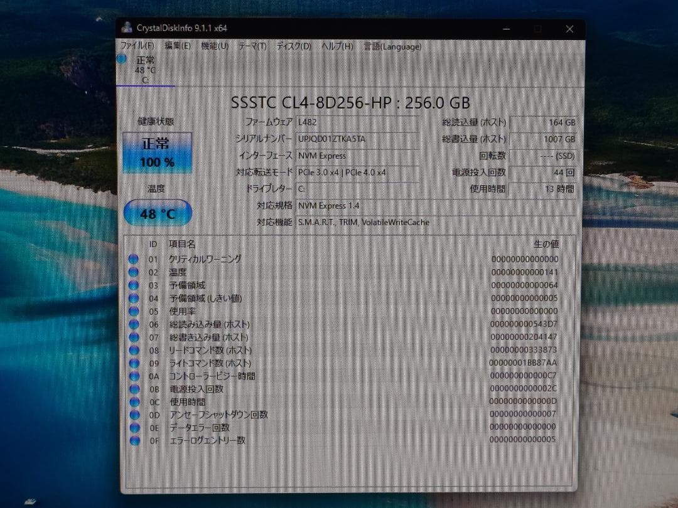678x508 pixels.
Task: Click status orb for 0F エラーログエントリー数
Action: (x=135, y=441)
